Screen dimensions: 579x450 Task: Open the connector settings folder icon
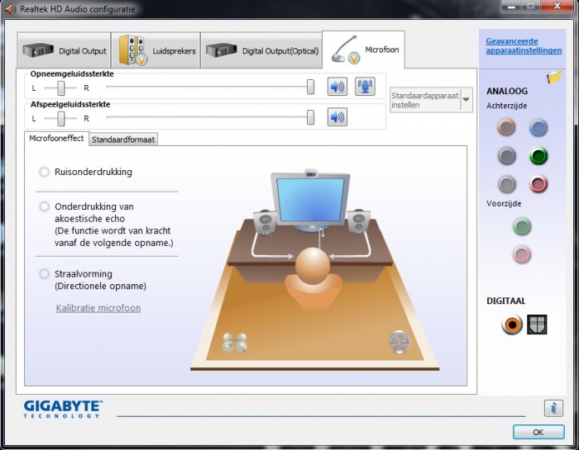554,78
